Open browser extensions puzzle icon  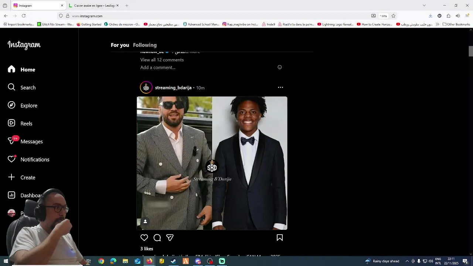(448, 16)
